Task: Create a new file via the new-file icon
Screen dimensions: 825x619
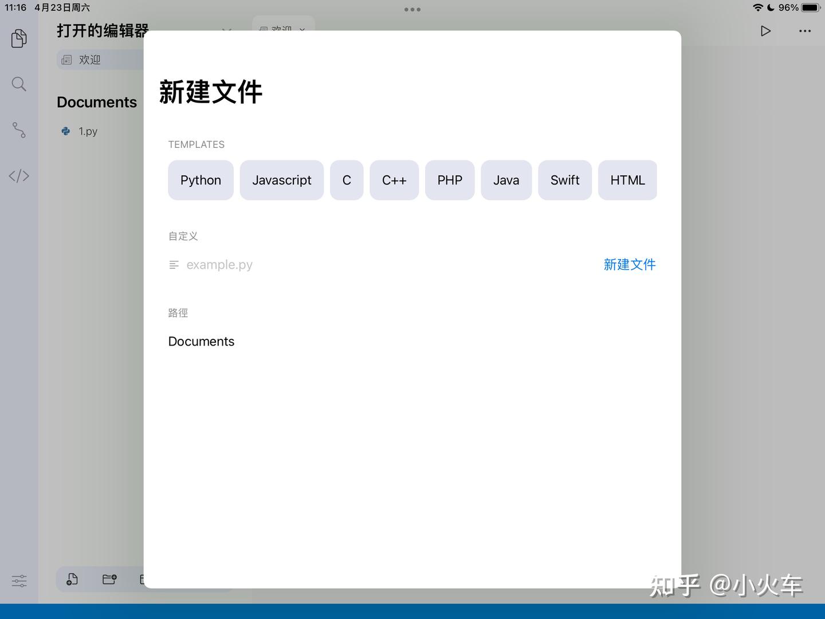Action: [72, 579]
